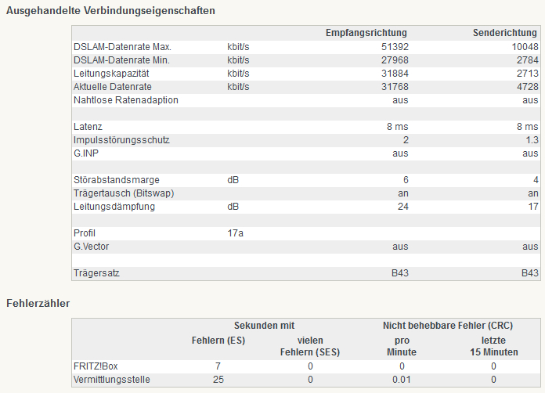
Task: Click the 'Fehlerzähler' heading
Action: pos(38,303)
